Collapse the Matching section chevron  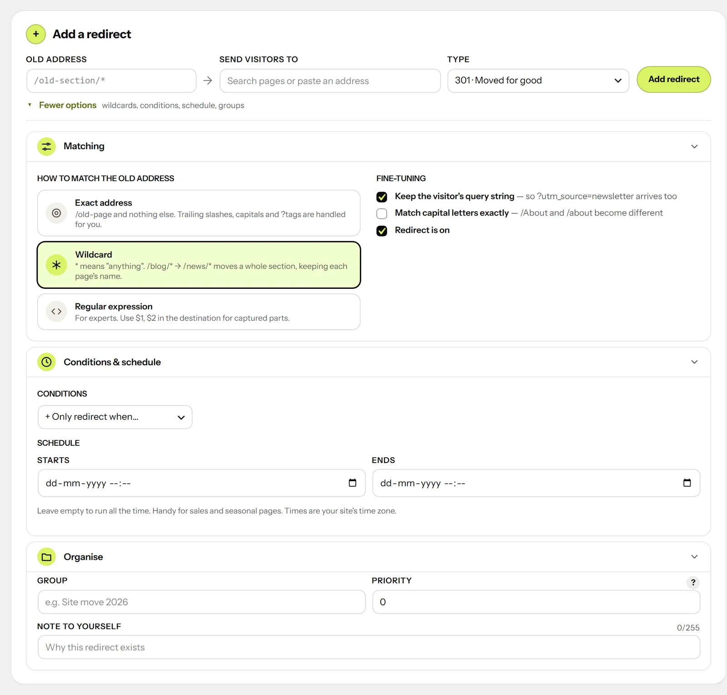[694, 146]
